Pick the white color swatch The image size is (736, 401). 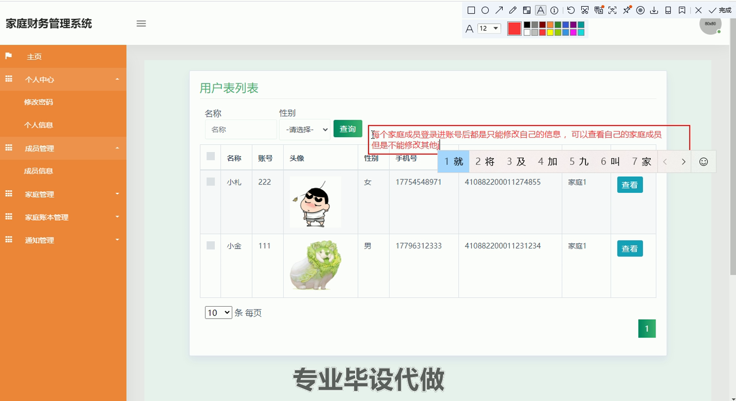527,32
